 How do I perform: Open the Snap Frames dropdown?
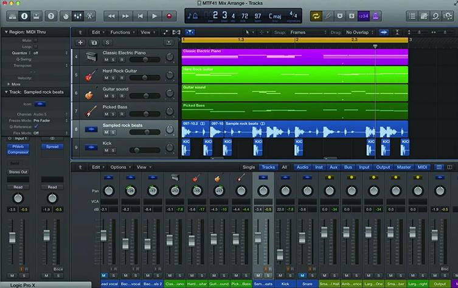[x=308, y=32]
